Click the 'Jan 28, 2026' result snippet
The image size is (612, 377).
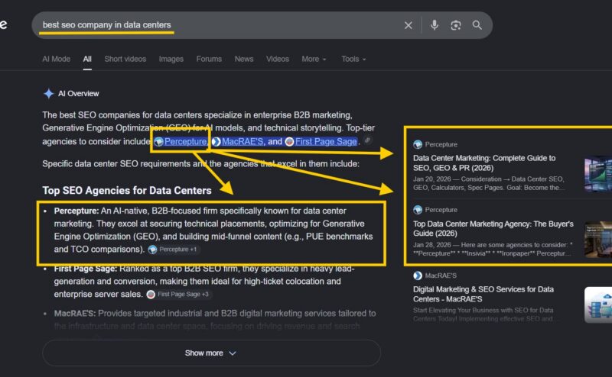click(493, 250)
